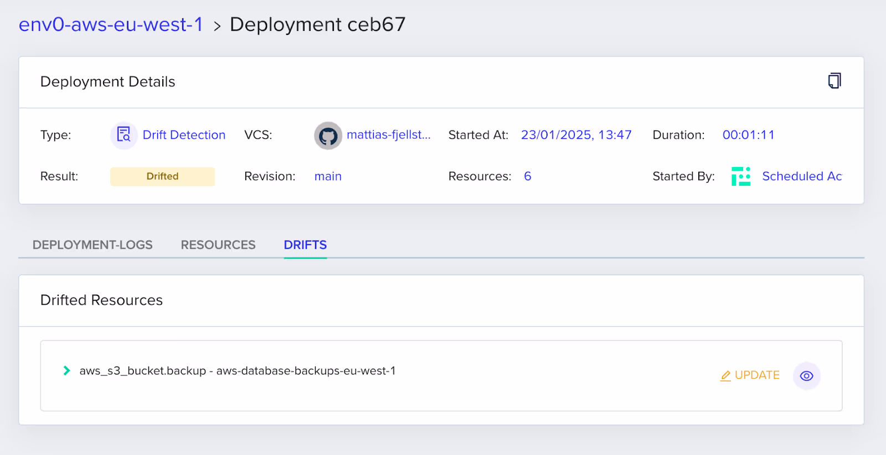
Task: Click the Drifted result badge
Action: pyautogui.click(x=162, y=176)
